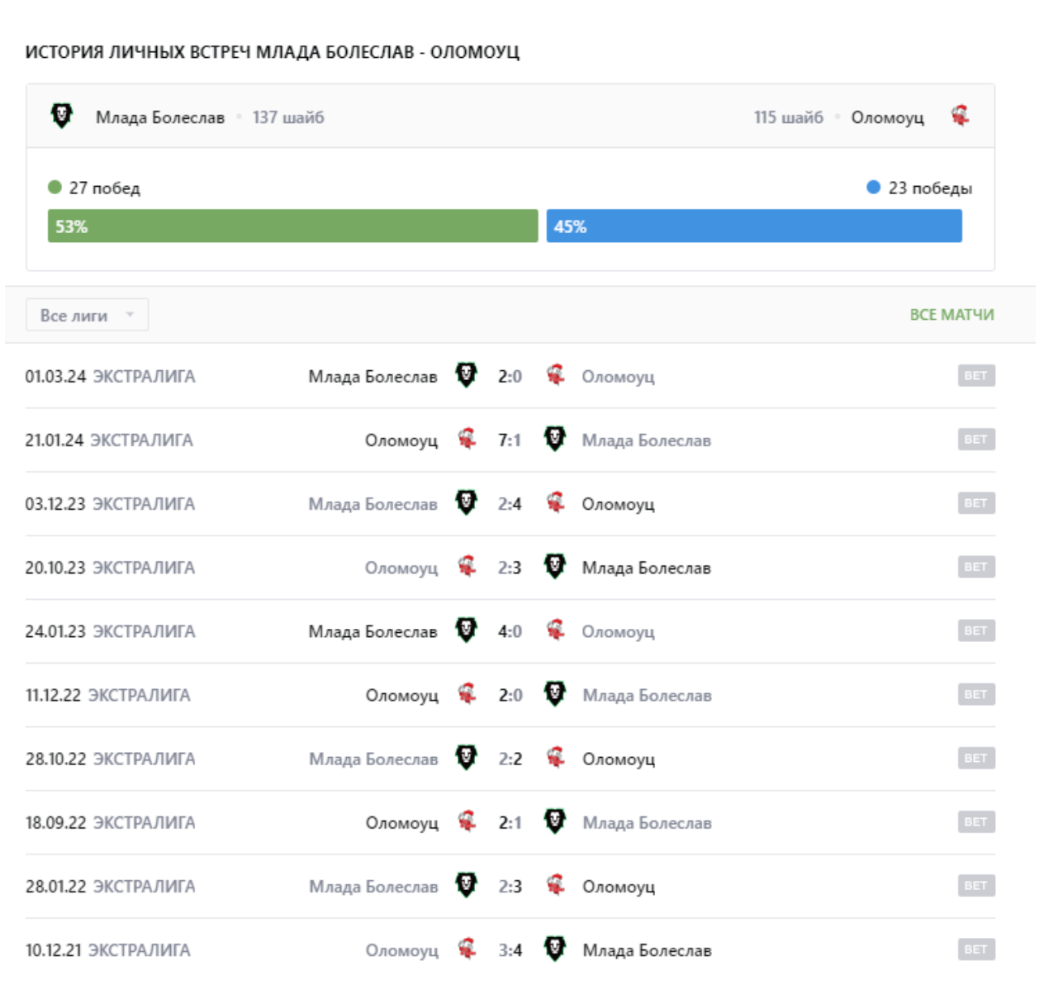The width and height of the screenshot is (1039, 985).
Task: Click the "ВСЕ МАТЧИ" link
Action: (x=951, y=315)
